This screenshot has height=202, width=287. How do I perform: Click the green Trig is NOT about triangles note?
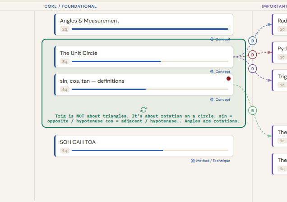coord(143,119)
